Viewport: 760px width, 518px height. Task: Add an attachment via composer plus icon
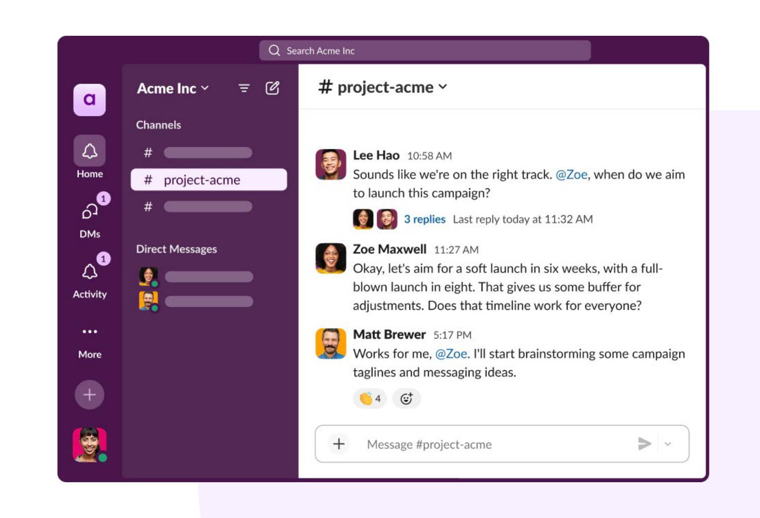coord(338,444)
